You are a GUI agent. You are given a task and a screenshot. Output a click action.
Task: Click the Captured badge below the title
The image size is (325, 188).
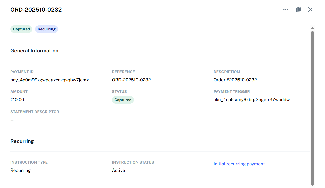(21, 29)
